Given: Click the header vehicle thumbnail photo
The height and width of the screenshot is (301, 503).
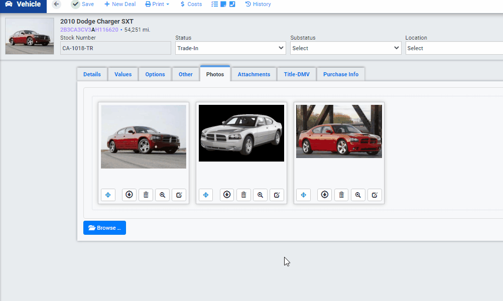Looking at the screenshot, I should point(30,36).
